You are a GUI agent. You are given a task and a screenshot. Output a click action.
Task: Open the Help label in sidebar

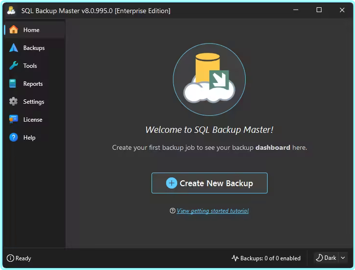[x=30, y=138]
